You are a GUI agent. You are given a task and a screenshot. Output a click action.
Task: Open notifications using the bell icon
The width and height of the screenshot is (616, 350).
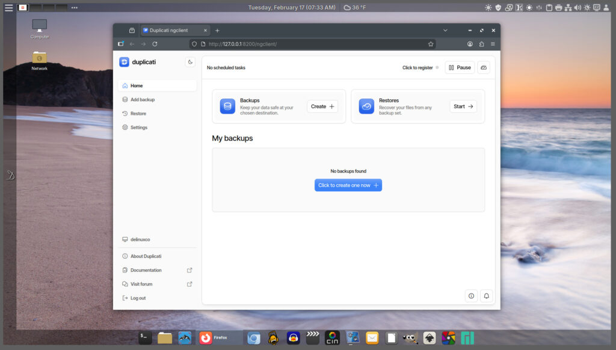click(x=486, y=296)
